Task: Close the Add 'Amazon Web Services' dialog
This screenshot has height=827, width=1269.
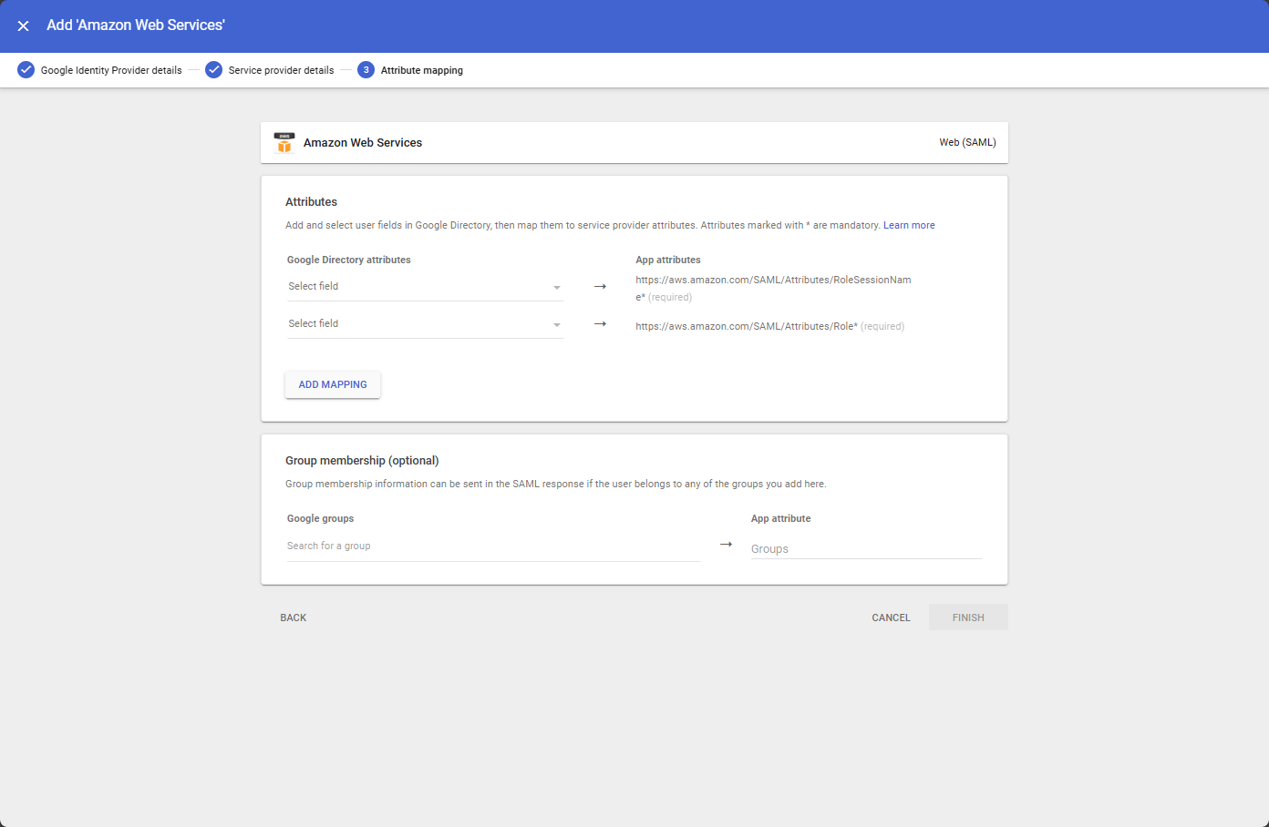Action: pos(24,26)
